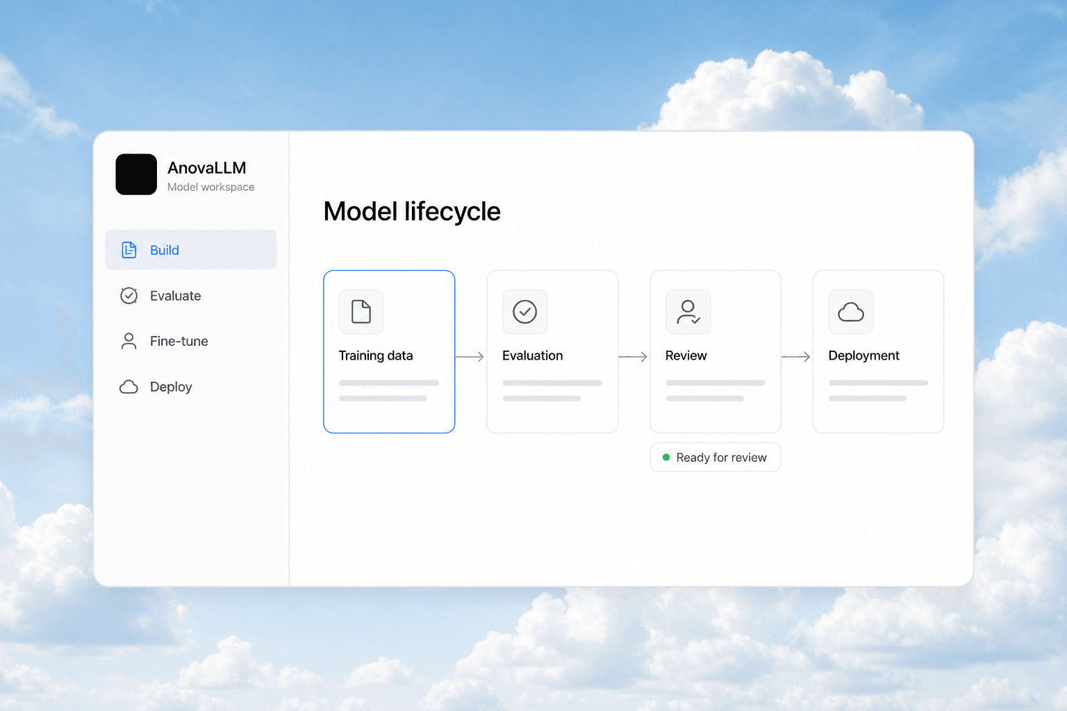This screenshot has width=1067, height=711.
Task: Click the file icon on Training data card
Action: [x=361, y=312]
